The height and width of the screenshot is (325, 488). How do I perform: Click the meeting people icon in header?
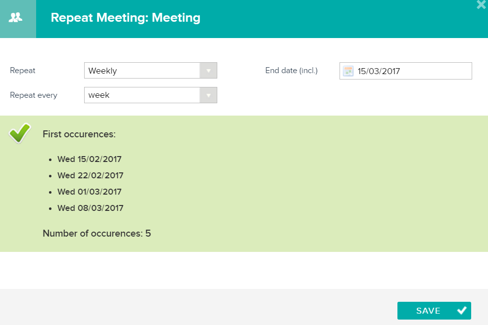[x=15, y=17]
